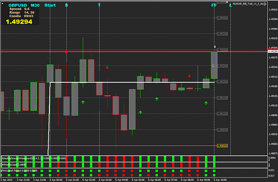This screenshot has height=182, width=278.
Task: Select the red down arrow on the S vertical line
Action: click(x=66, y=52)
